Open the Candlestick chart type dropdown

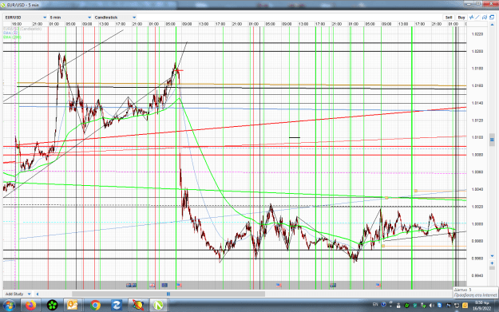click(x=115, y=18)
